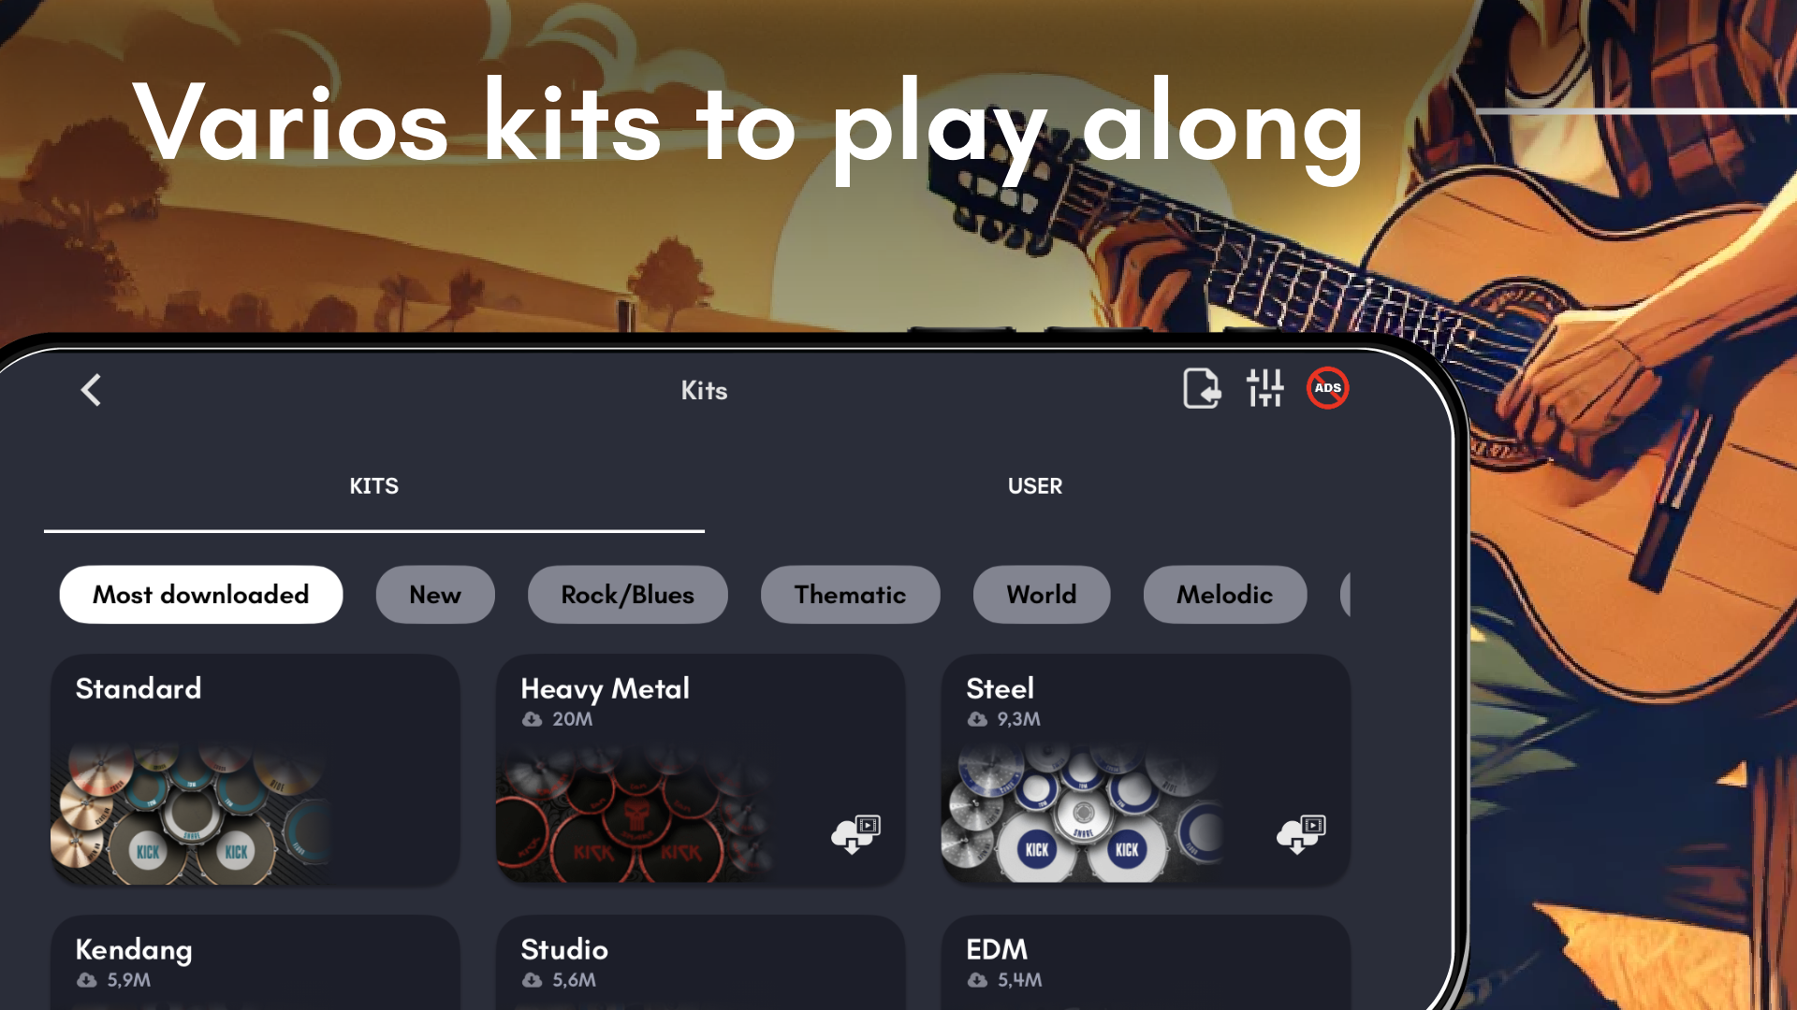Open the Kendang kit card

(x=255, y=962)
